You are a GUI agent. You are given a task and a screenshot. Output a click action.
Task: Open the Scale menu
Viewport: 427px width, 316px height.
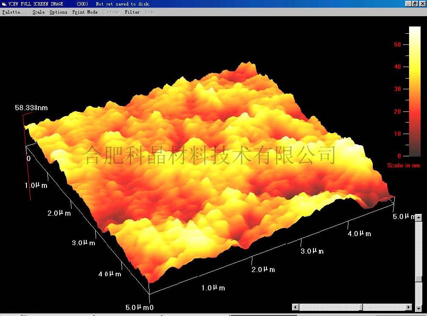[38, 12]
